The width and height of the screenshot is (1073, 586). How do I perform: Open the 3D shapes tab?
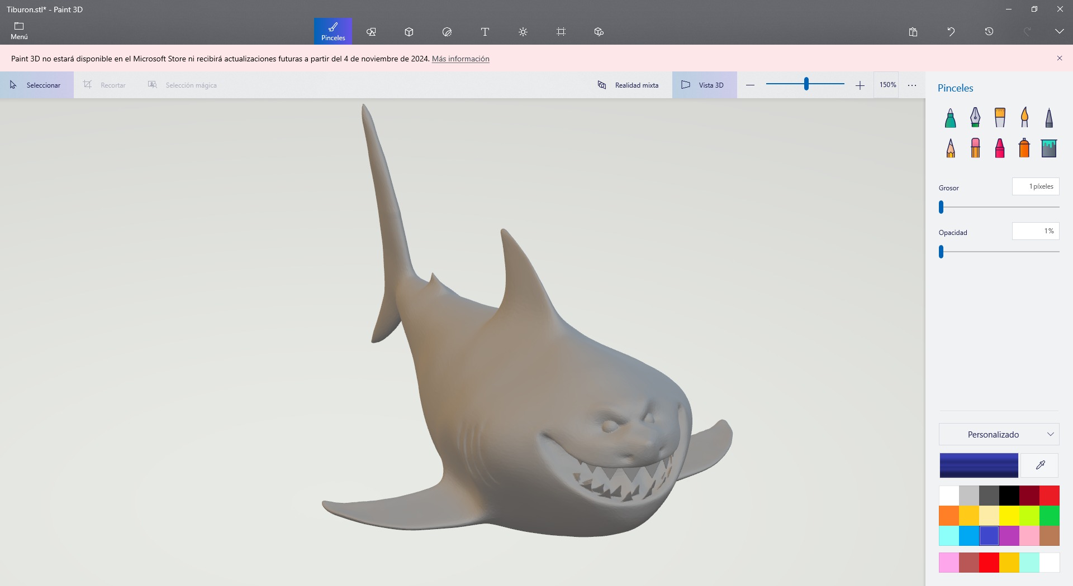409,32
